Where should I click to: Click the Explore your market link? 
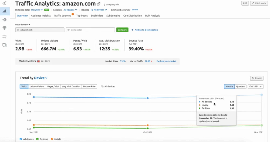[166, 61]
